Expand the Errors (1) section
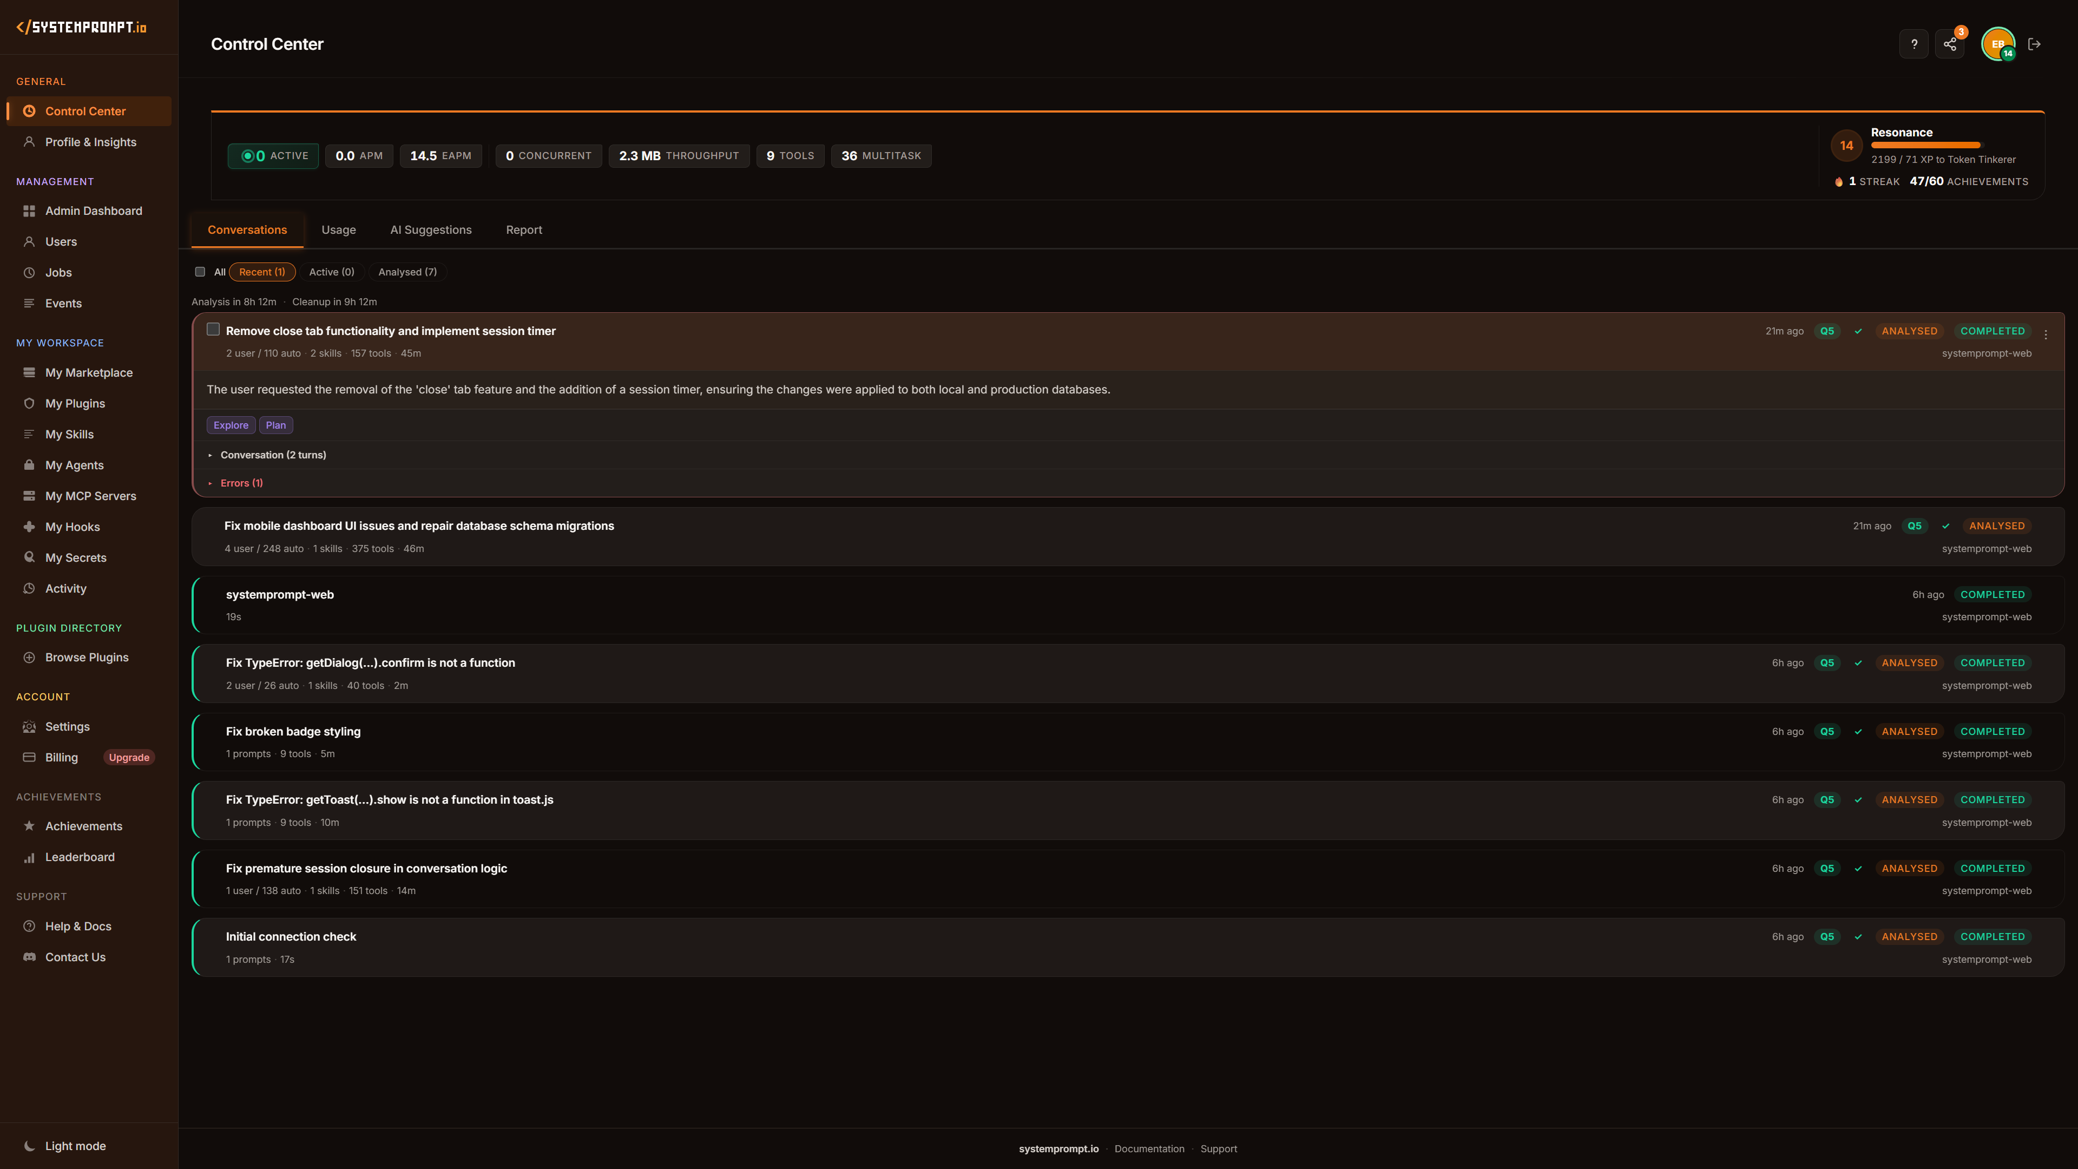The image size is (2078, 1169). (x=241, y=483)
